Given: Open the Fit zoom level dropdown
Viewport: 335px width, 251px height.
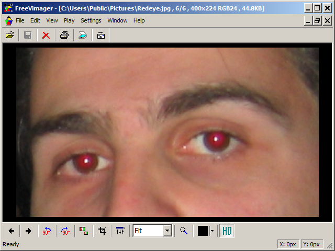Looking at the screenshot, I should click(x=167, y=231).
